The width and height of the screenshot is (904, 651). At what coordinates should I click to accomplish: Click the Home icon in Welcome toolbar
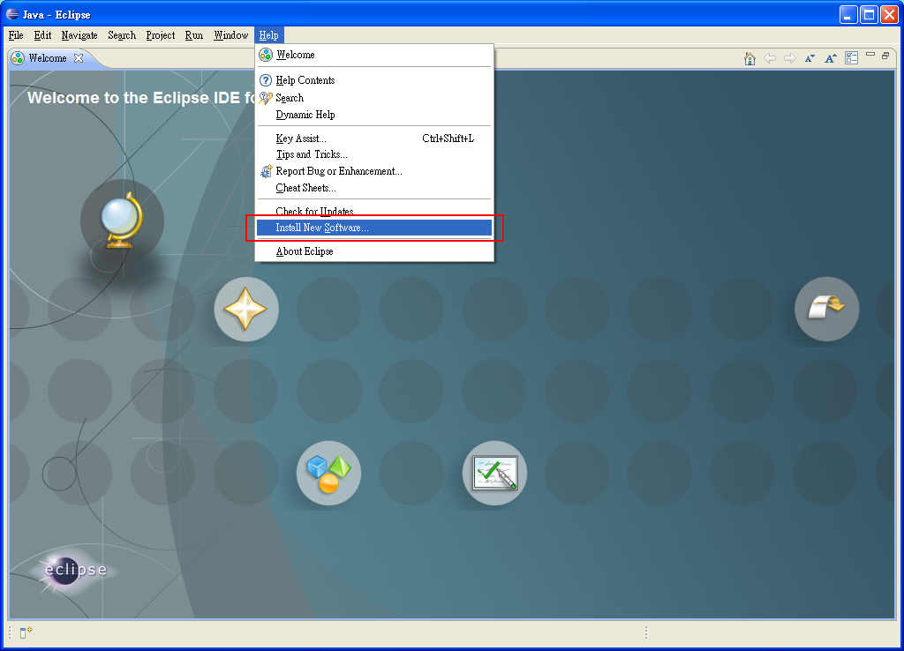point(750,58)
